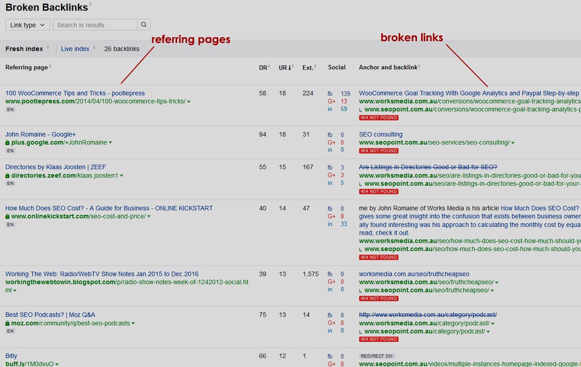This screenshot has width=581, height=367.
Task: Expand the seo-consulting URL dropdown arrow
Action: pyautogui.click(x=513, y=143)
